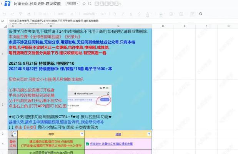The width and height of the screenshot is (238, 154).
Task: Open the 只能查看 permission dropdown
Action: pyautogui.click(x=72, y=3)
